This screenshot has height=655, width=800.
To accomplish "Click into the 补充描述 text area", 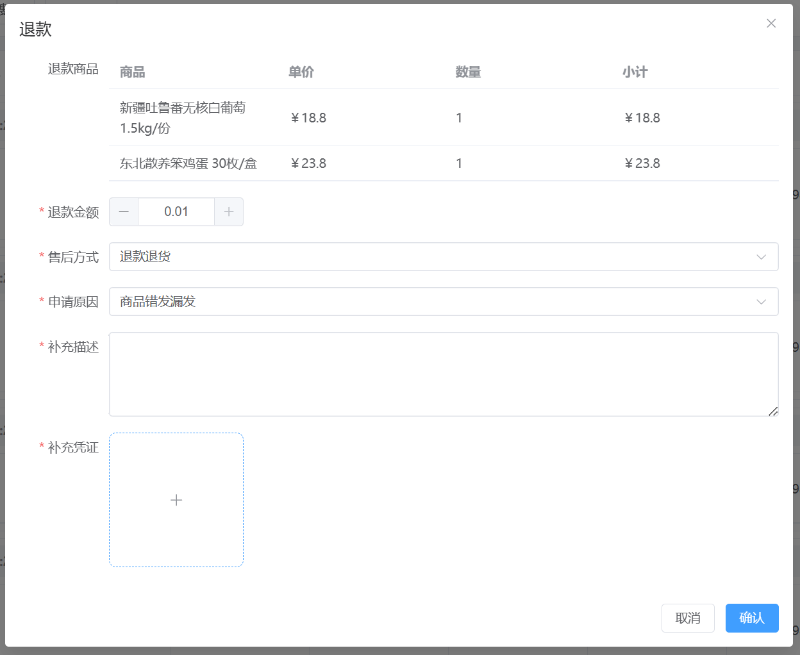I will (444, 374).
